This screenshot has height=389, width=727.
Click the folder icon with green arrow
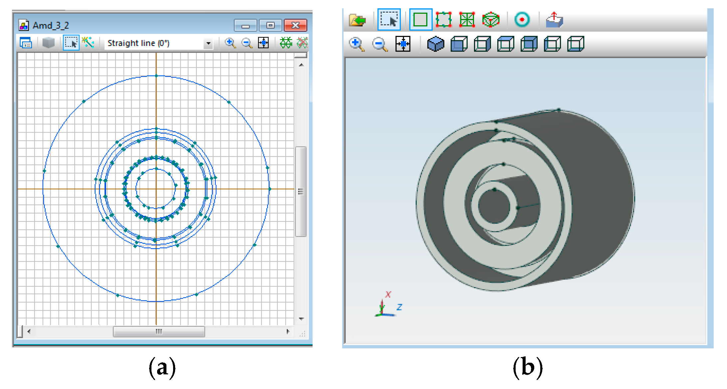tap(357, 20)
